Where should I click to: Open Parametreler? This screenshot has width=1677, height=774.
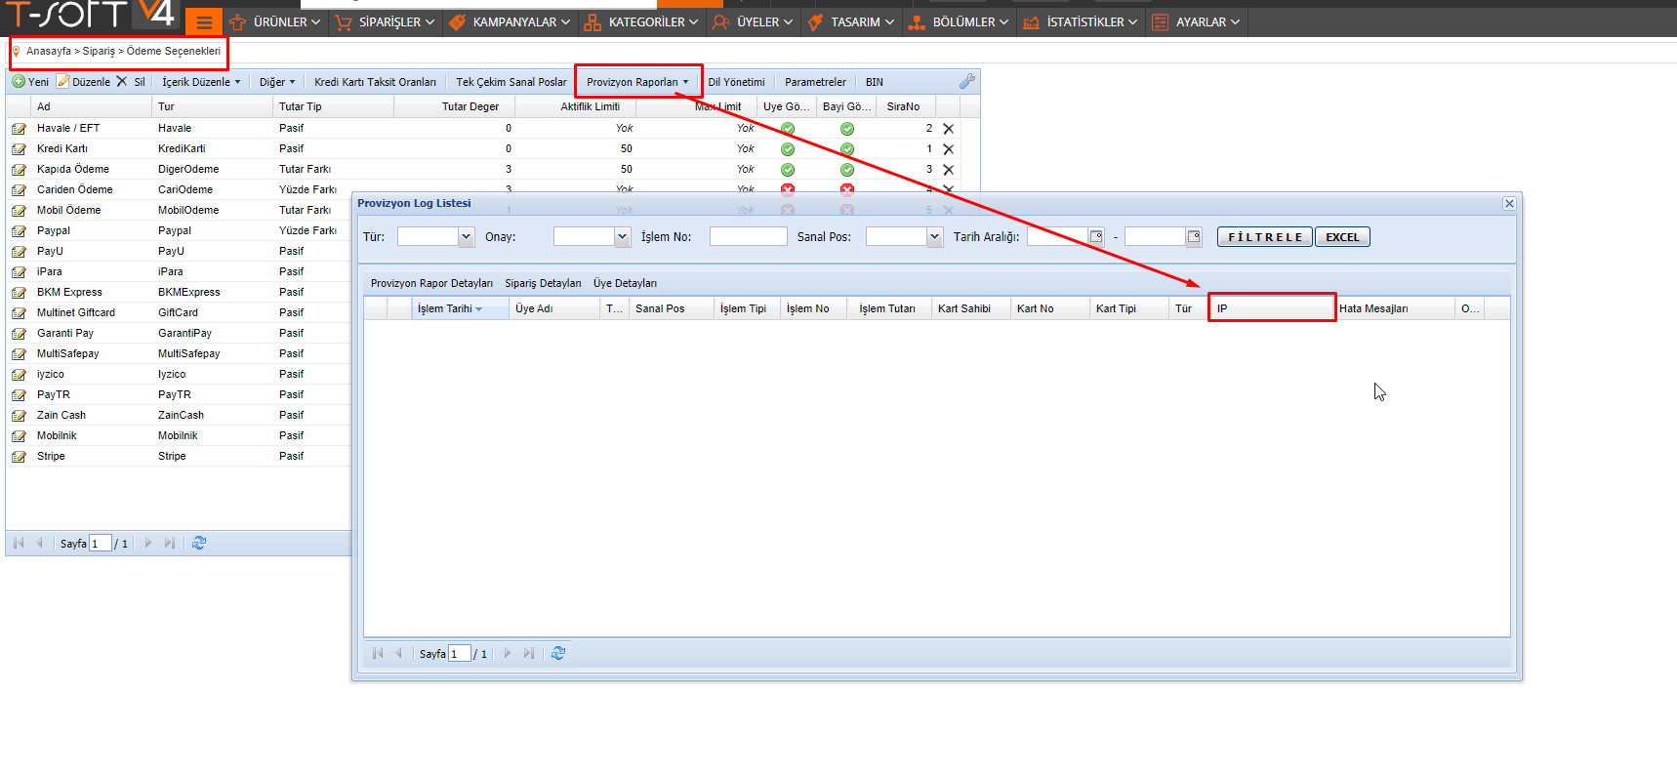[x=815, y=82]
